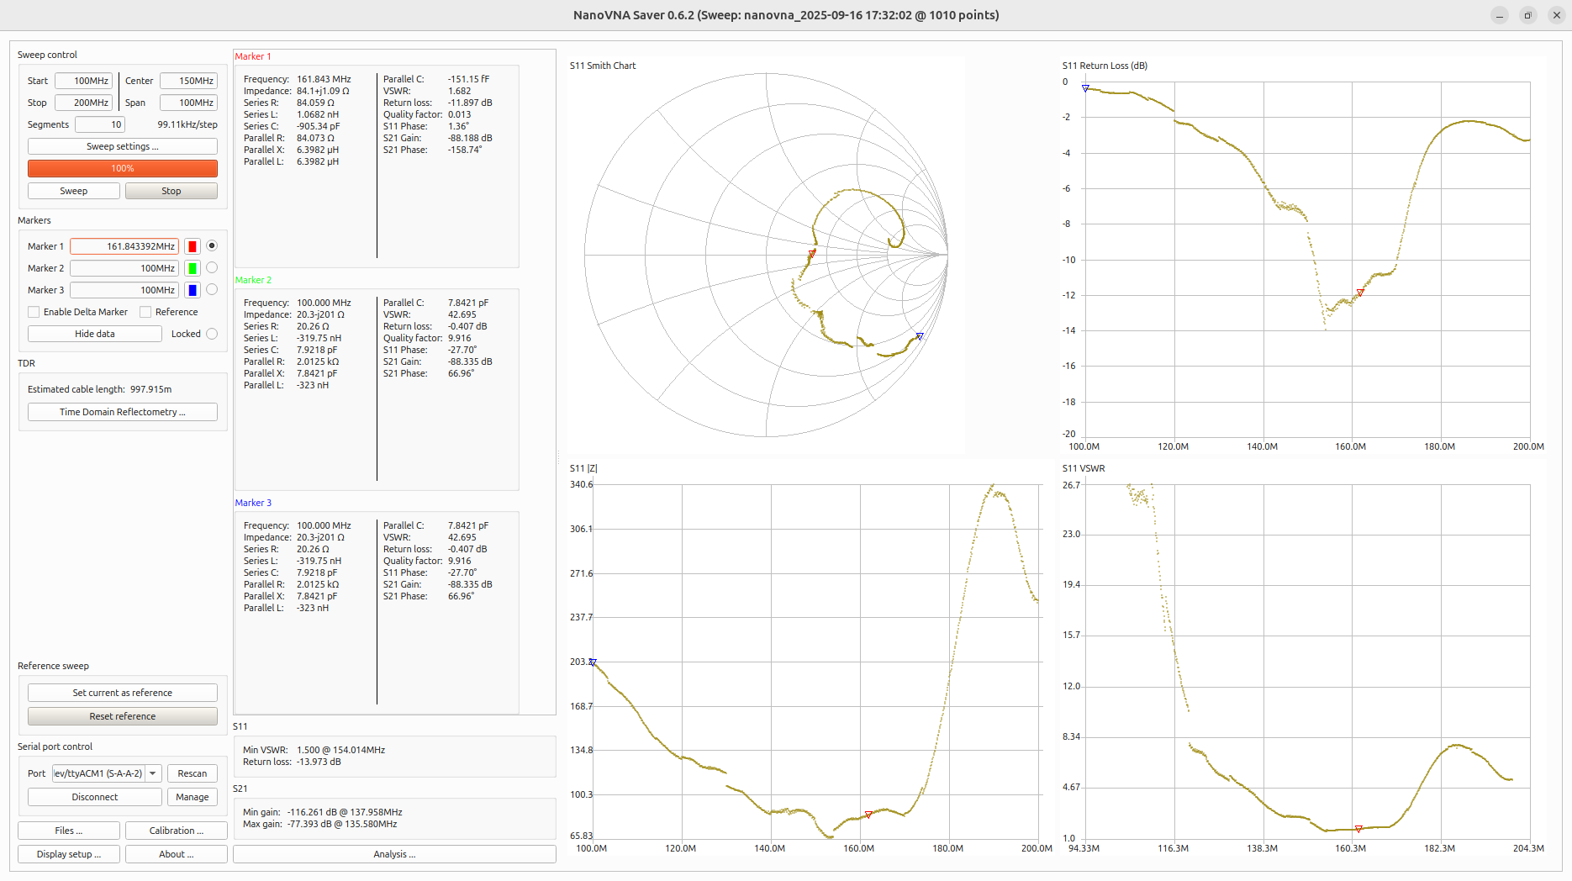Click the blue Marker 3 color swatch
The width and height of the screenshot is (1572, 881).
coord(193,290)
